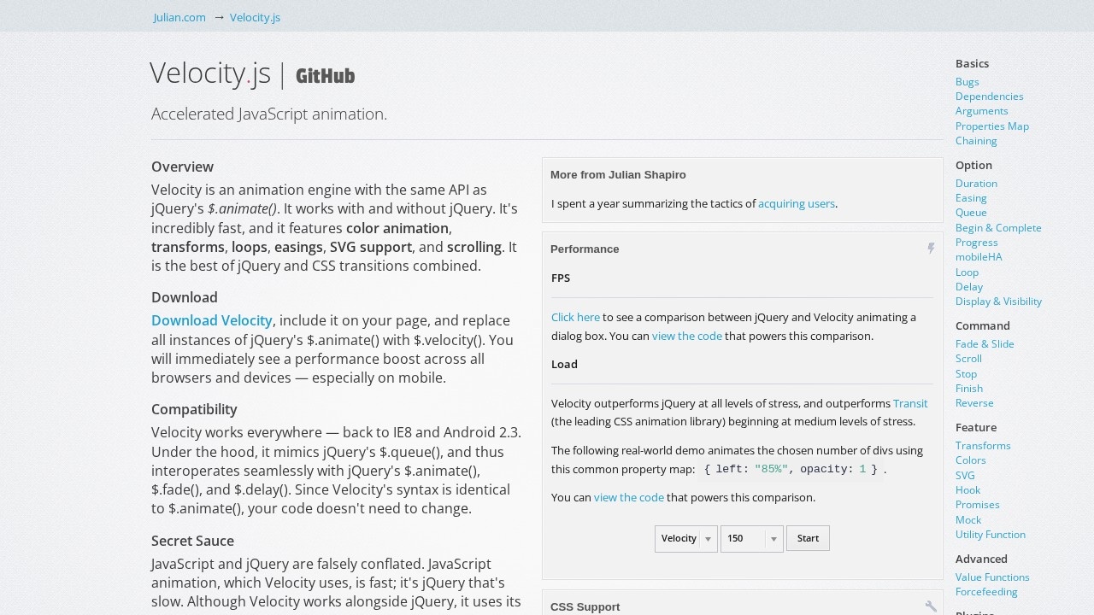Open the SVG feature documentation
Viewport: 1094px width, 615px height.
[x=965, y=475]
